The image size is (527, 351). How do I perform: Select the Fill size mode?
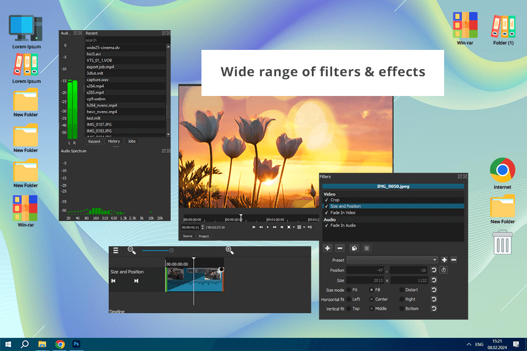tap(372, 290)
